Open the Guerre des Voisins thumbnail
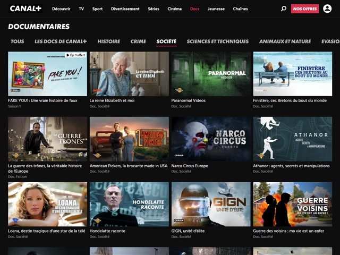The height and width of the screenshot is (255, 340). 293,204
